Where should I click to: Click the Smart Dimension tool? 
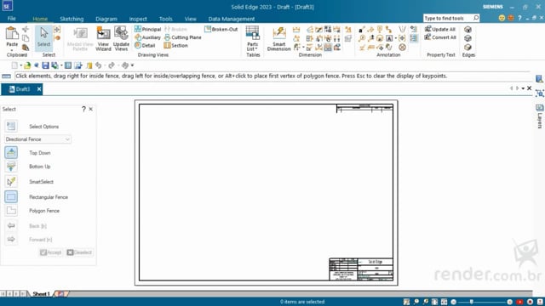pos(278,38)
